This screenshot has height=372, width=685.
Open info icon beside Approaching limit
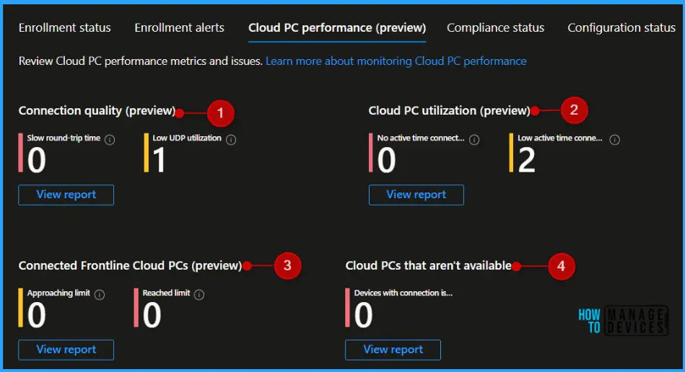click(x=100, y=295)
